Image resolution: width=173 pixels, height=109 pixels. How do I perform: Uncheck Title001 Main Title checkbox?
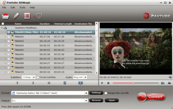point(9,32)
